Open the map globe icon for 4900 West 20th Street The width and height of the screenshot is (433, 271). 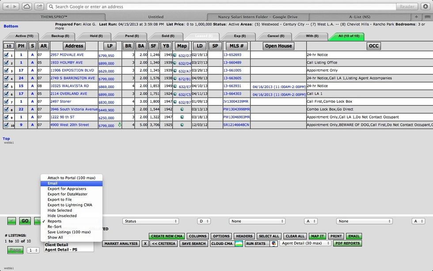click(x=182, y=125)
